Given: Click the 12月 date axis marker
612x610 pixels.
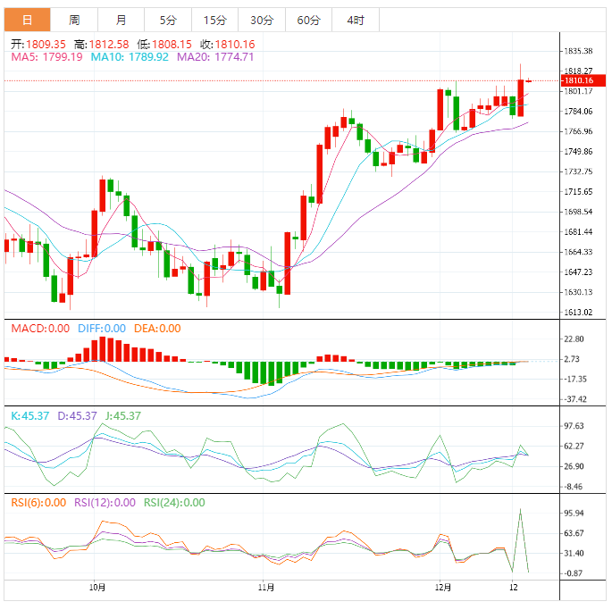Looking at the screenshot, I should point(443,588).
